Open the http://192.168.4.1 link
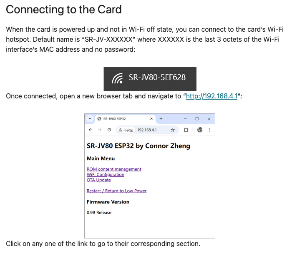 (x=211, y=96)
